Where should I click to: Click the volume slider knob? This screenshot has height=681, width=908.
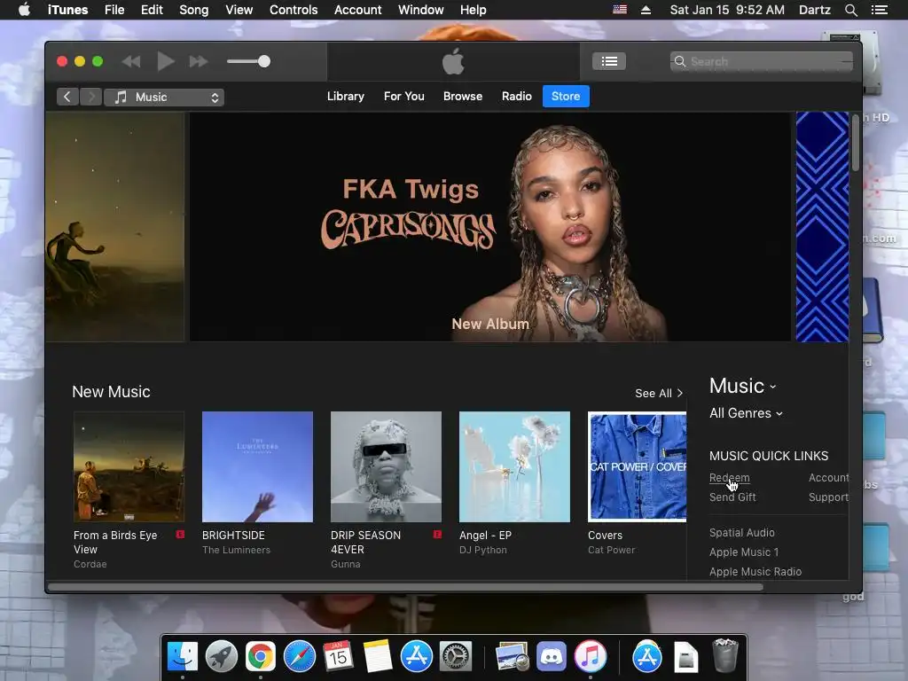[264, 61]
